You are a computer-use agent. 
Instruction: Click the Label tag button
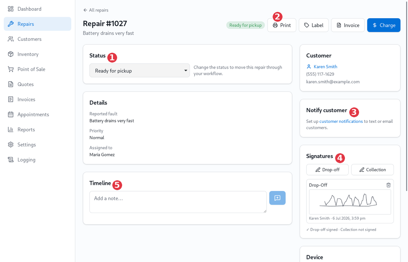(x=313, y=25)
